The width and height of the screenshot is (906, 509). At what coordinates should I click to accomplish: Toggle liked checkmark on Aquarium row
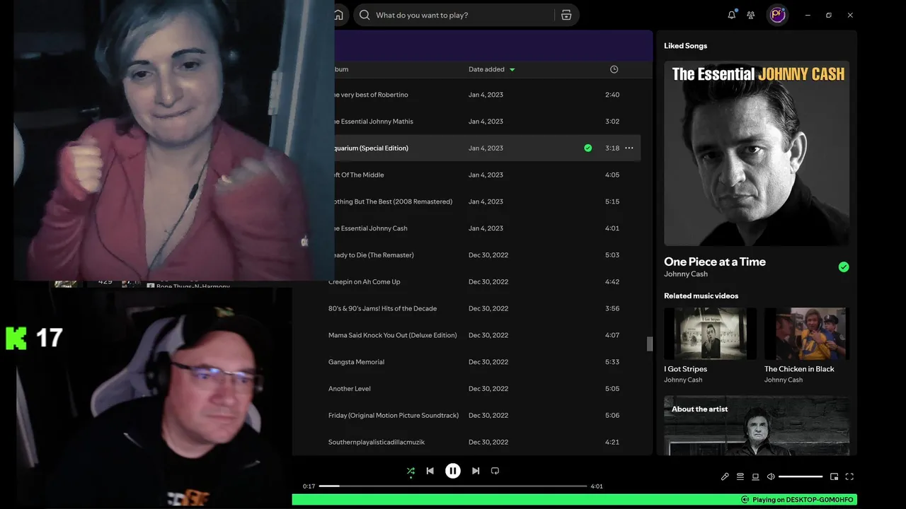[587, 148]
